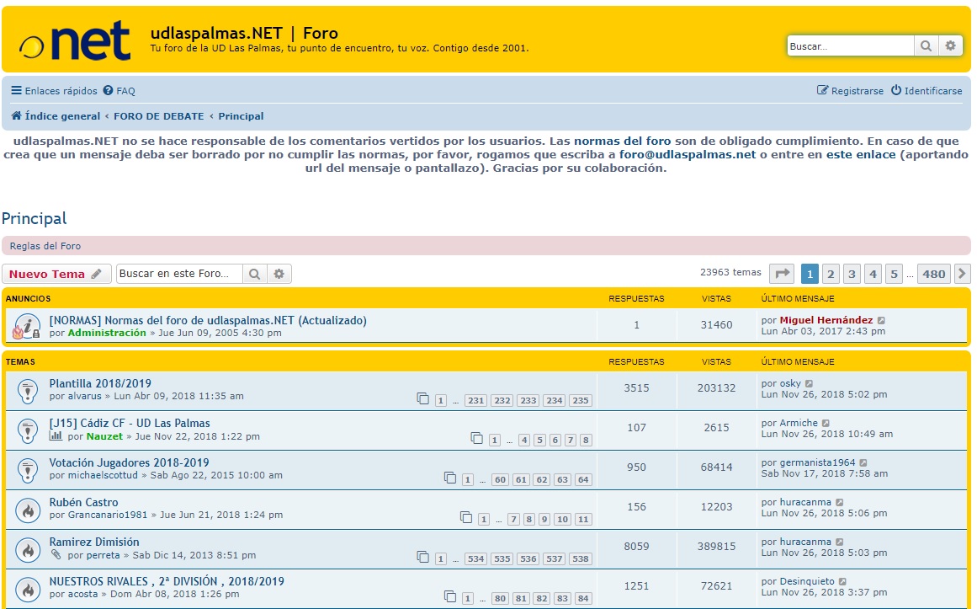Click hot topic icon of Ramirez Dimisión
Image resolution: width=977 pixels, height=609 pixels.
(x=28, y=549)
